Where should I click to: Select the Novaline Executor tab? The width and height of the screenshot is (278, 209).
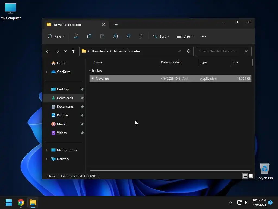76,24
